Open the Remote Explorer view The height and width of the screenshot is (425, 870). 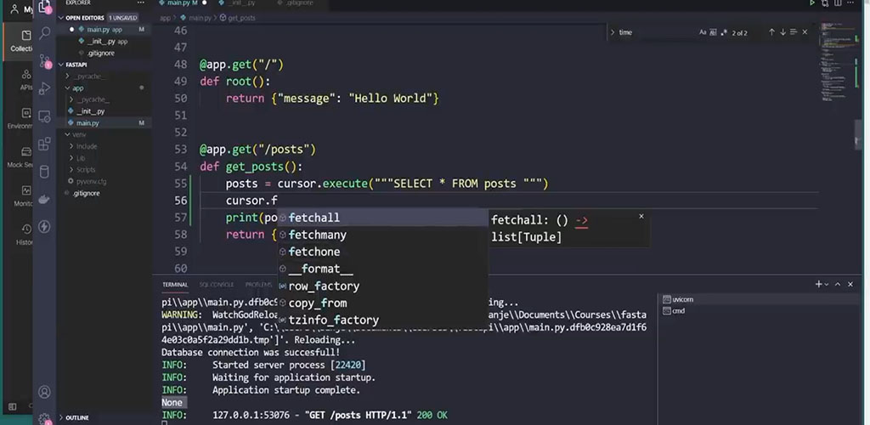coord(44,116)
